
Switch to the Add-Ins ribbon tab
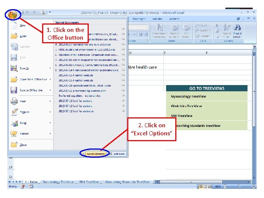(157, 19)
